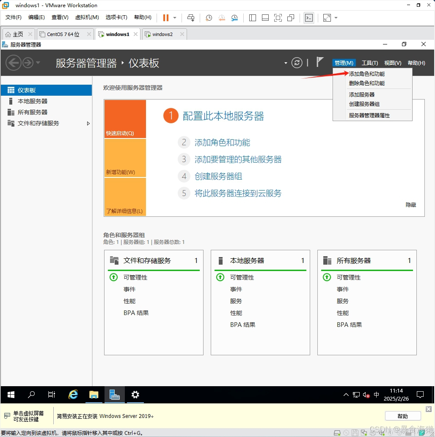Close the windows2 tab

[x=182, y=34]
